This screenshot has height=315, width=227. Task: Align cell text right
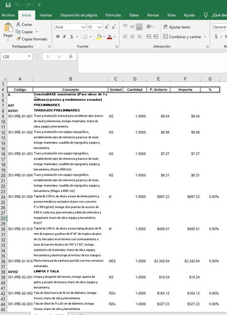click(x=139, y=37)
